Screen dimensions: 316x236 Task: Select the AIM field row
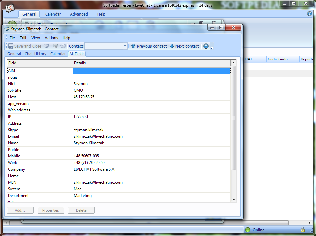(119, 71)
